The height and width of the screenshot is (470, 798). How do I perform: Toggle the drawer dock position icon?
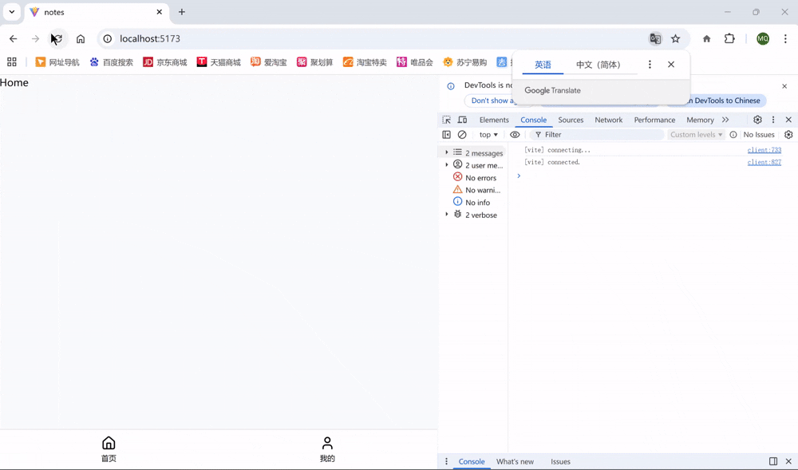773,461
